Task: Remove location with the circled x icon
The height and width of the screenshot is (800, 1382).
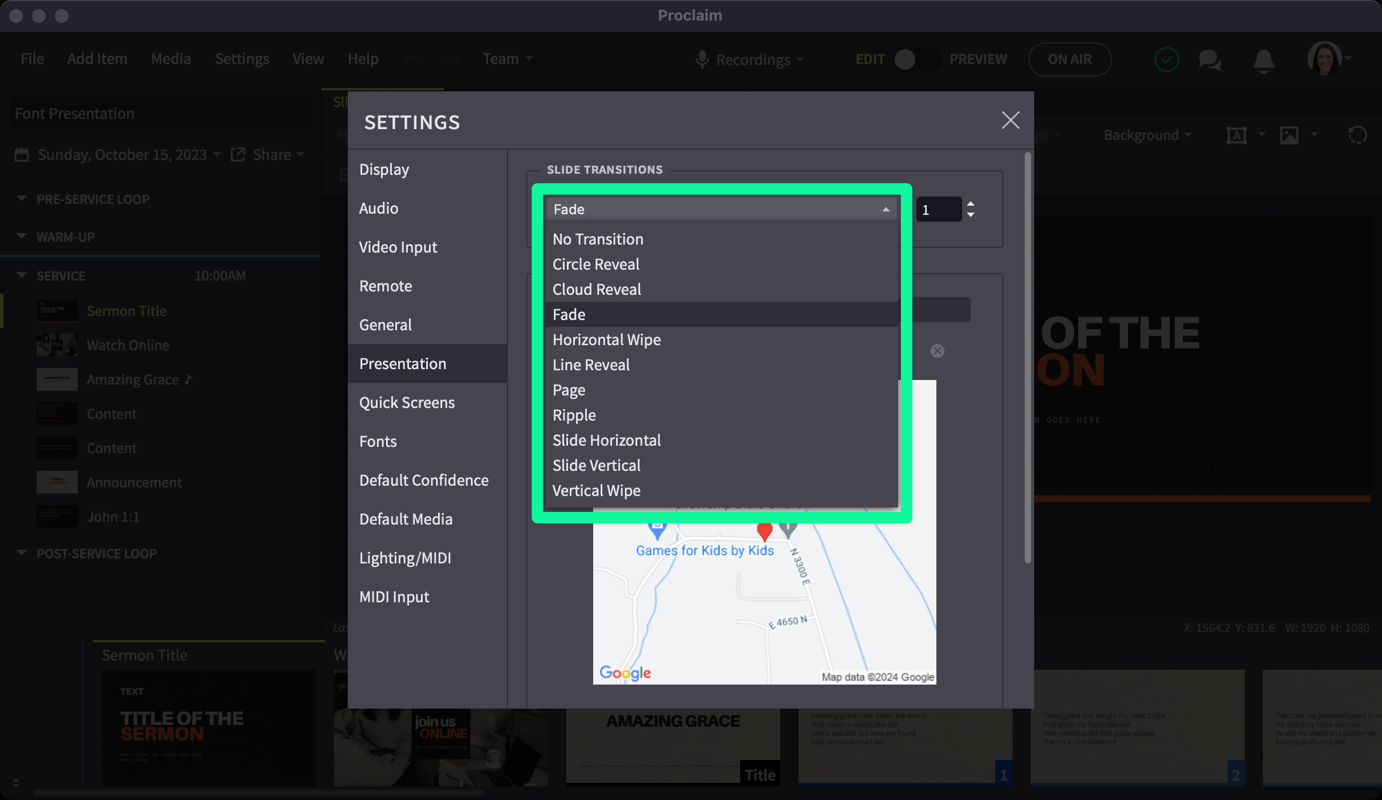Action: tap(937, 351)
